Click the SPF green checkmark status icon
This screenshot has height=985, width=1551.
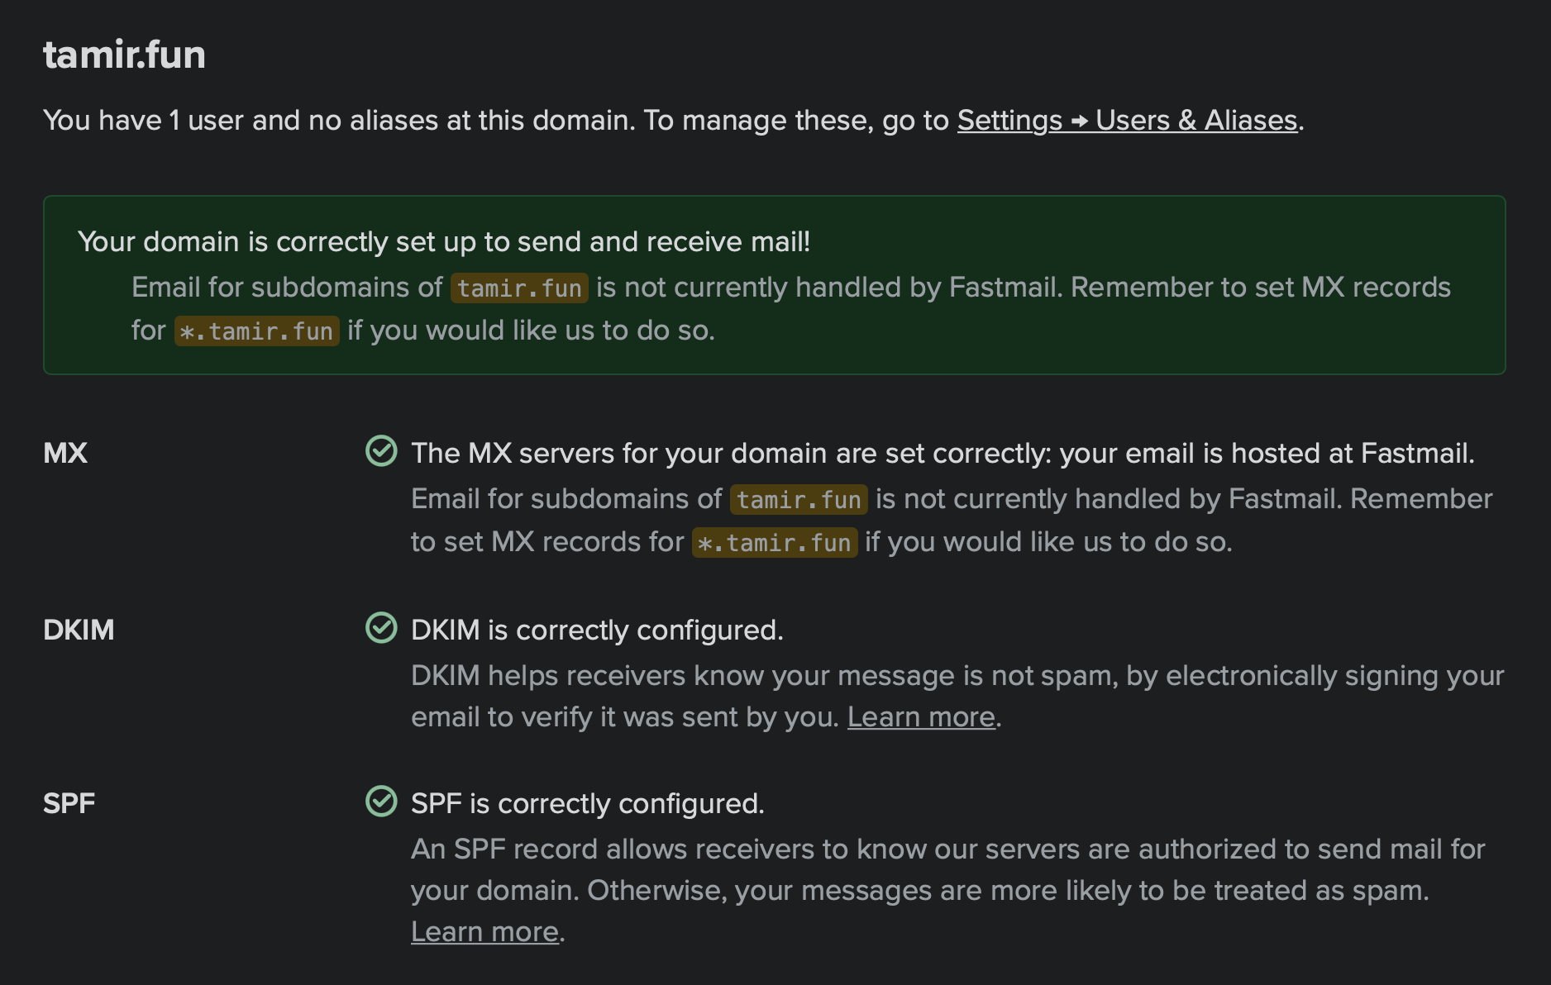coord(381,802)
